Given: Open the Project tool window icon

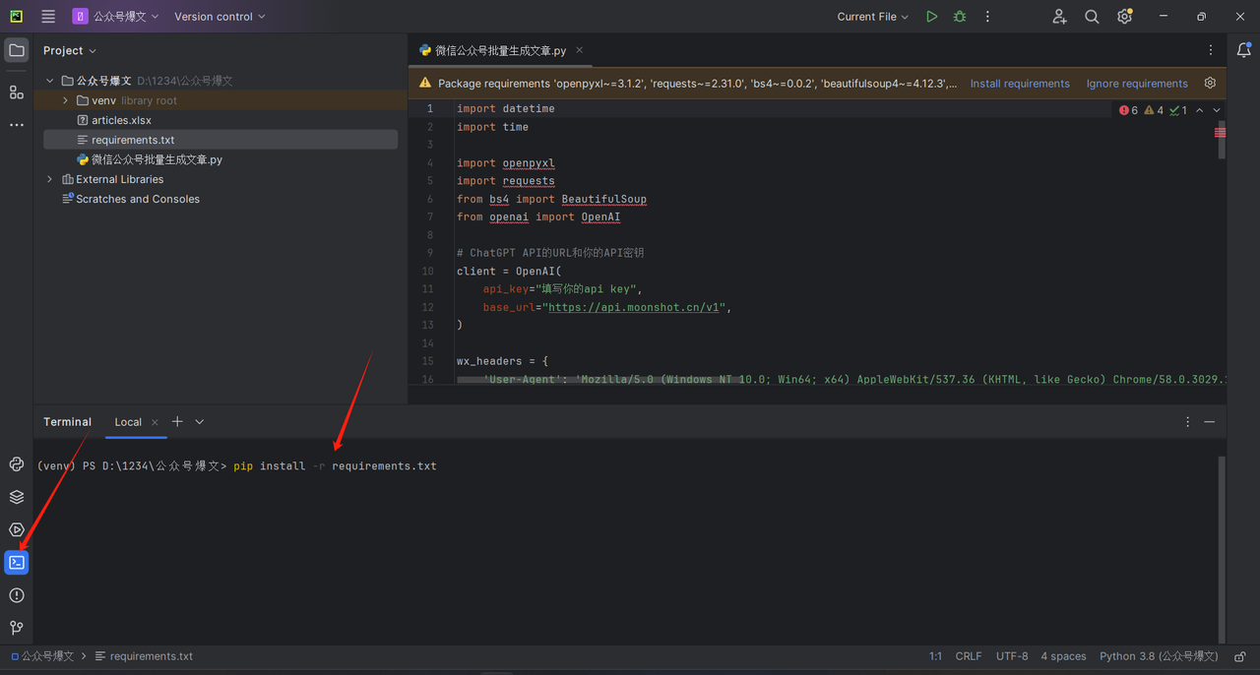Looking at the screenshot, I should tap(17, 50).
